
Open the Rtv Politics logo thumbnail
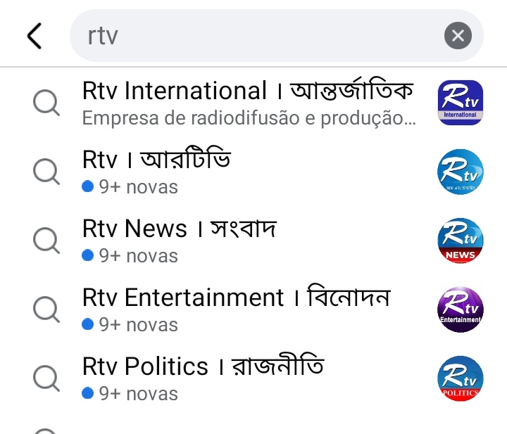[x=460, y=378]
